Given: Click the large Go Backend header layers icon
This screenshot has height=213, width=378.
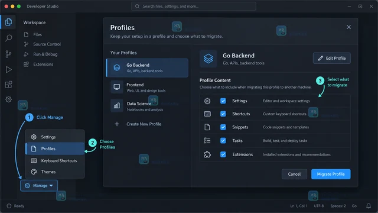Looking at the screenshot, I should [x=208, y=59].
